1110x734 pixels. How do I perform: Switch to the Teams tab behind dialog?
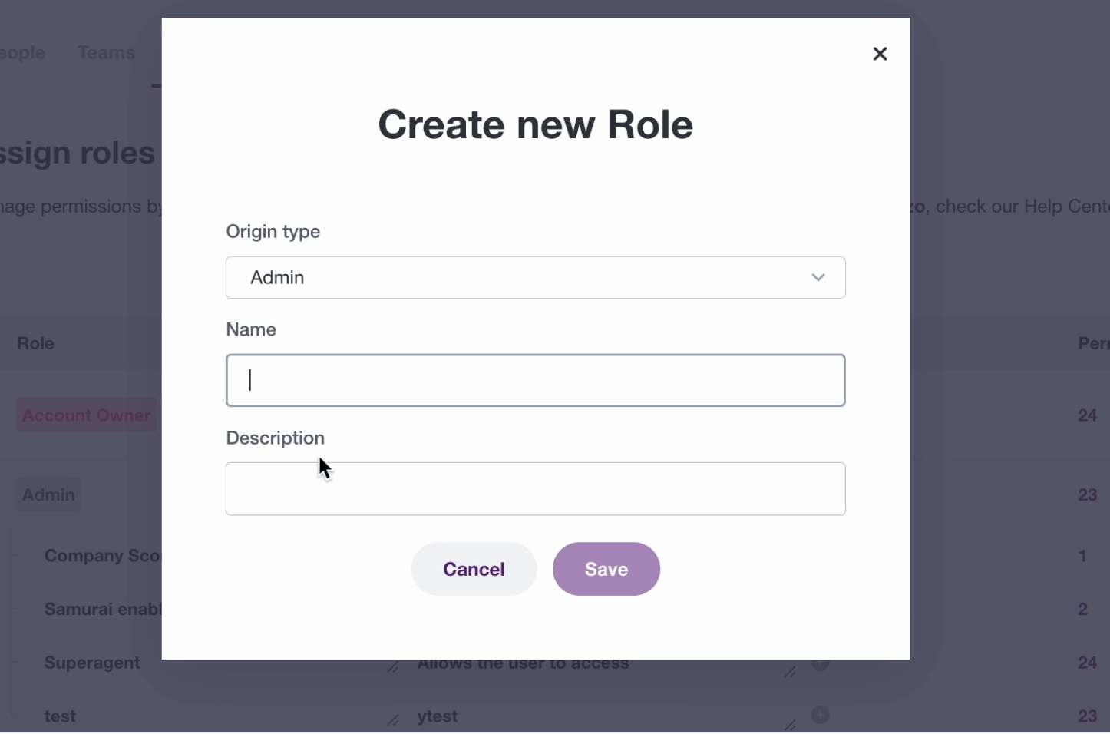pos(106,53)
